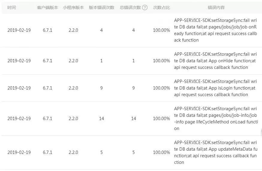Open the App updateMetaData function error message
262x171 pixels.
[216, 152]
